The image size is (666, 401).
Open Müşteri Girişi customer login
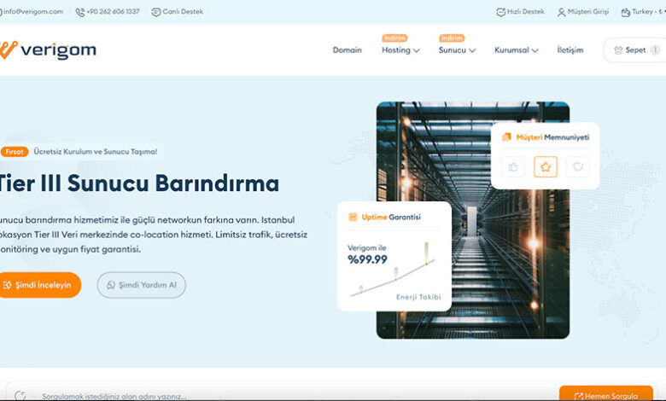(x=585, y=12)
